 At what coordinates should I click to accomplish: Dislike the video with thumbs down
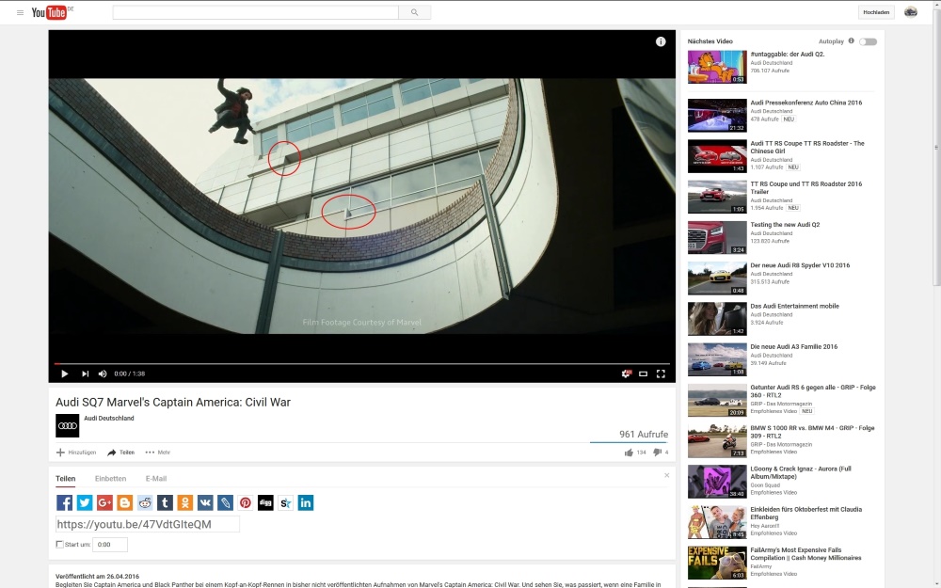[657, 453]
